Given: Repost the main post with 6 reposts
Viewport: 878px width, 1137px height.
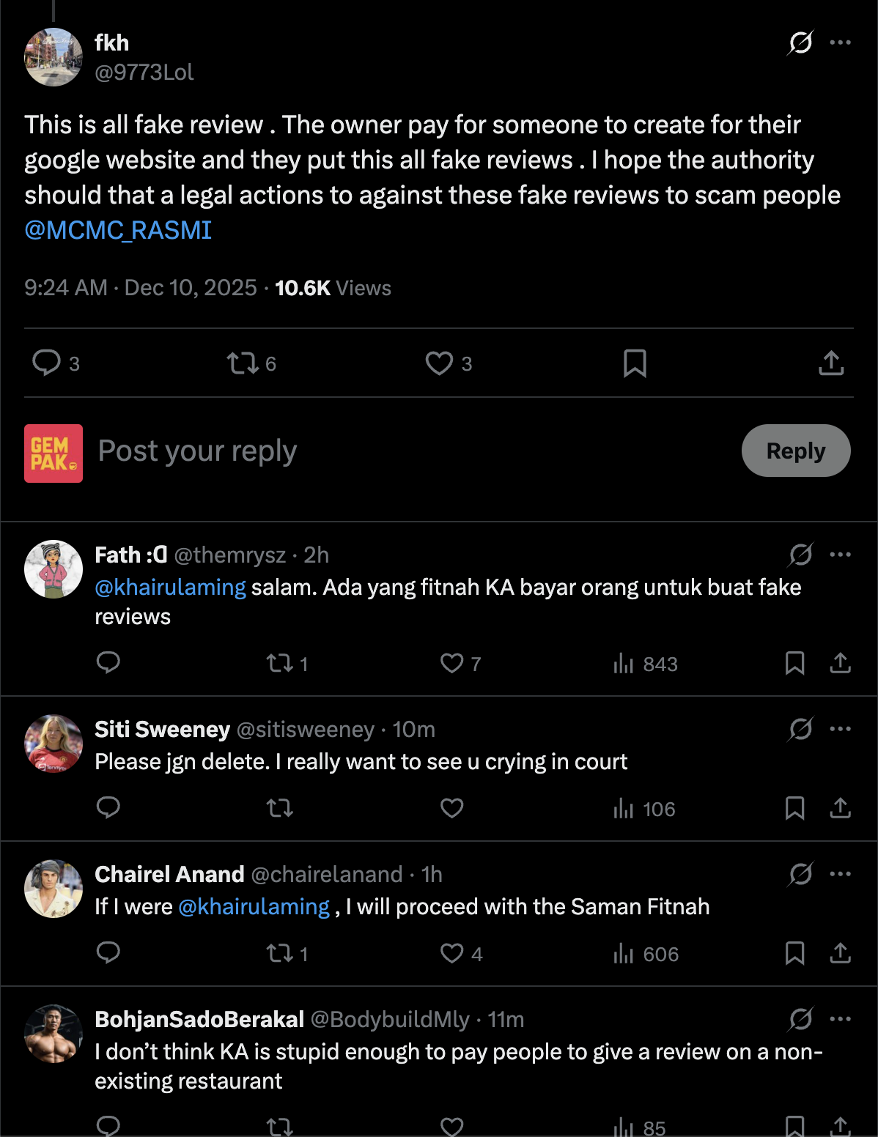Looking at the screenshot, I should tap(243, 363).
